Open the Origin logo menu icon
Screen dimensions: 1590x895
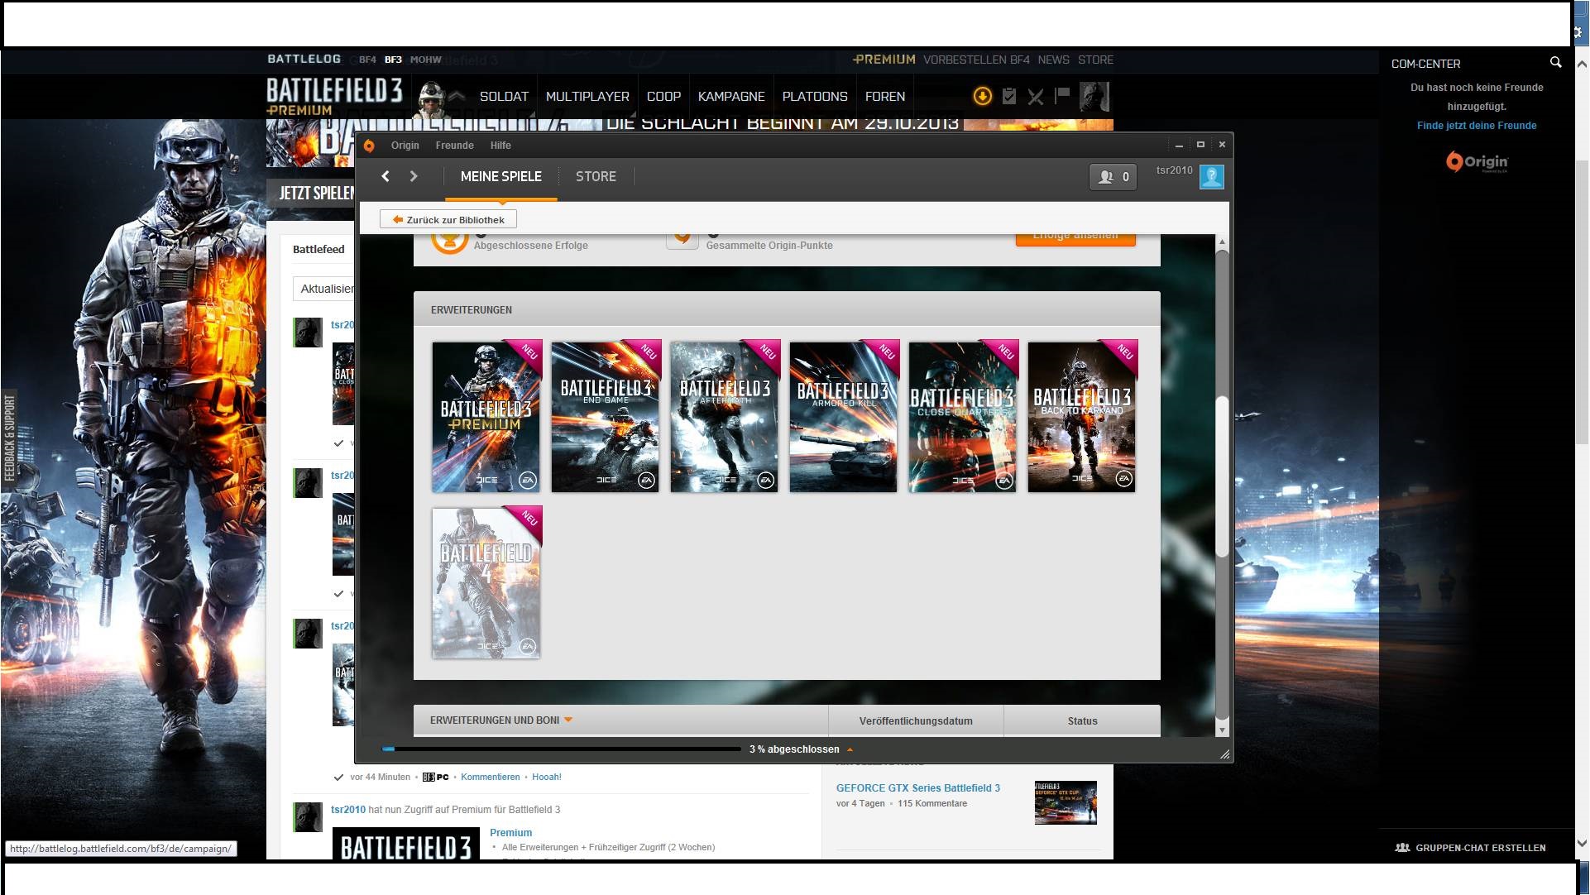369,146
